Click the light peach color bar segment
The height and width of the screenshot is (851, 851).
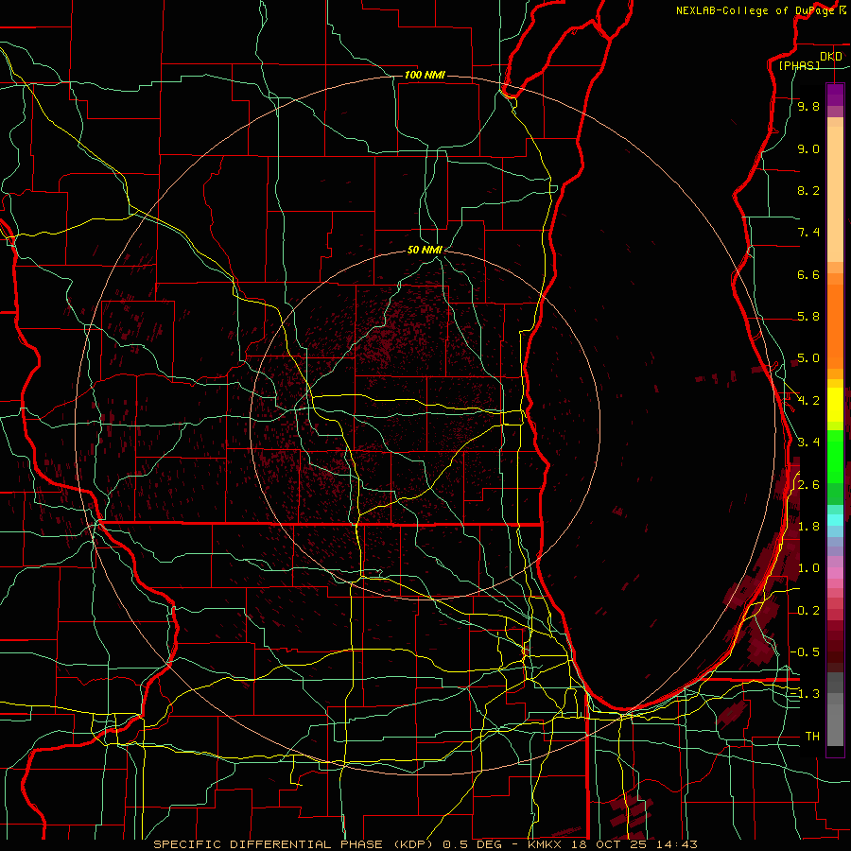pyautogui.click(x=835, y=194)
